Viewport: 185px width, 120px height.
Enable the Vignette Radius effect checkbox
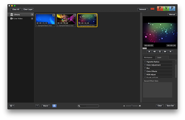[x=145, y=62]
